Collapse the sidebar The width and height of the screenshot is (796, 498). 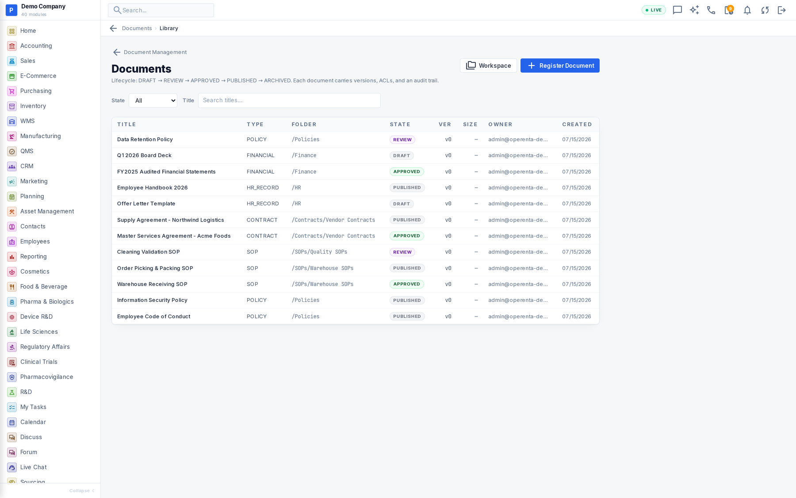[x=82, y=490]
